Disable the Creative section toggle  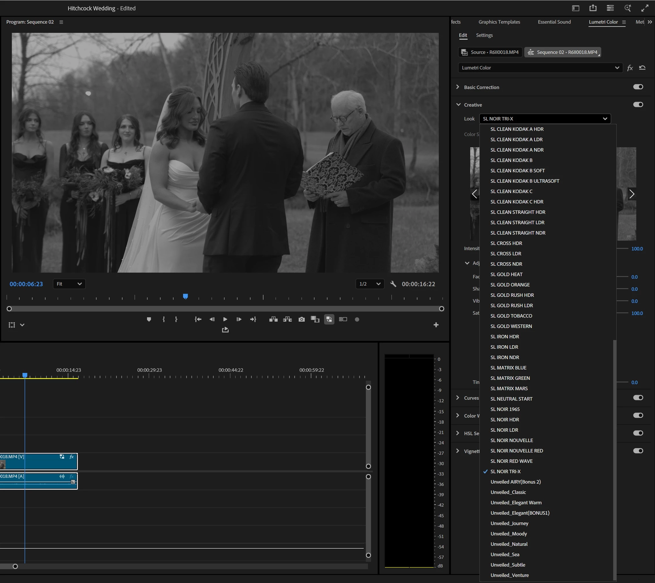pos(638,104)
